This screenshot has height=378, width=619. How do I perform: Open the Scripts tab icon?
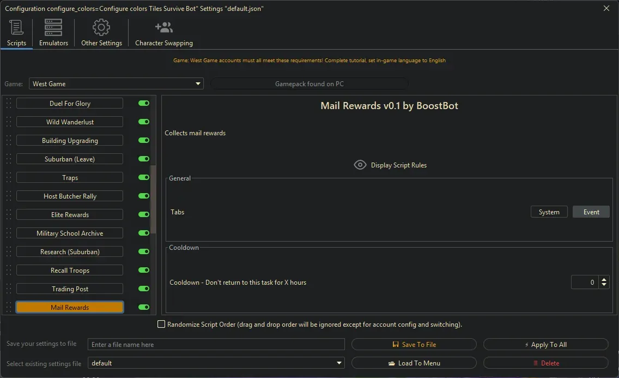[16, 28]
